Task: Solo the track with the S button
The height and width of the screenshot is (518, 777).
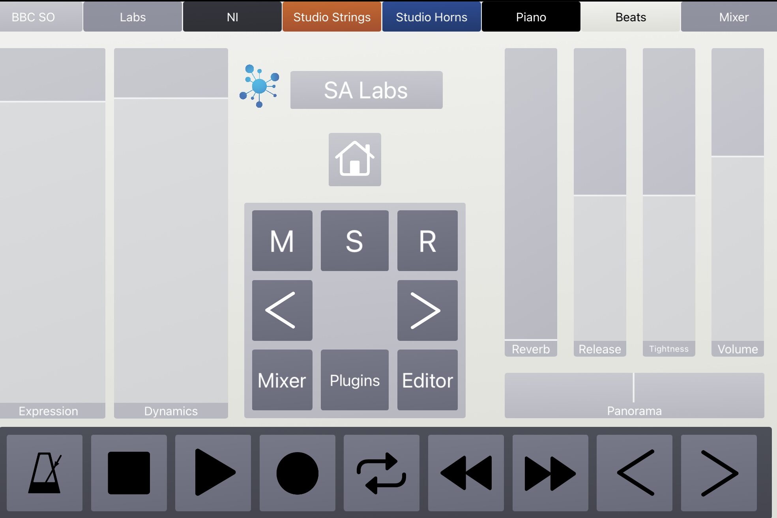Action: [x=354, y=241]
